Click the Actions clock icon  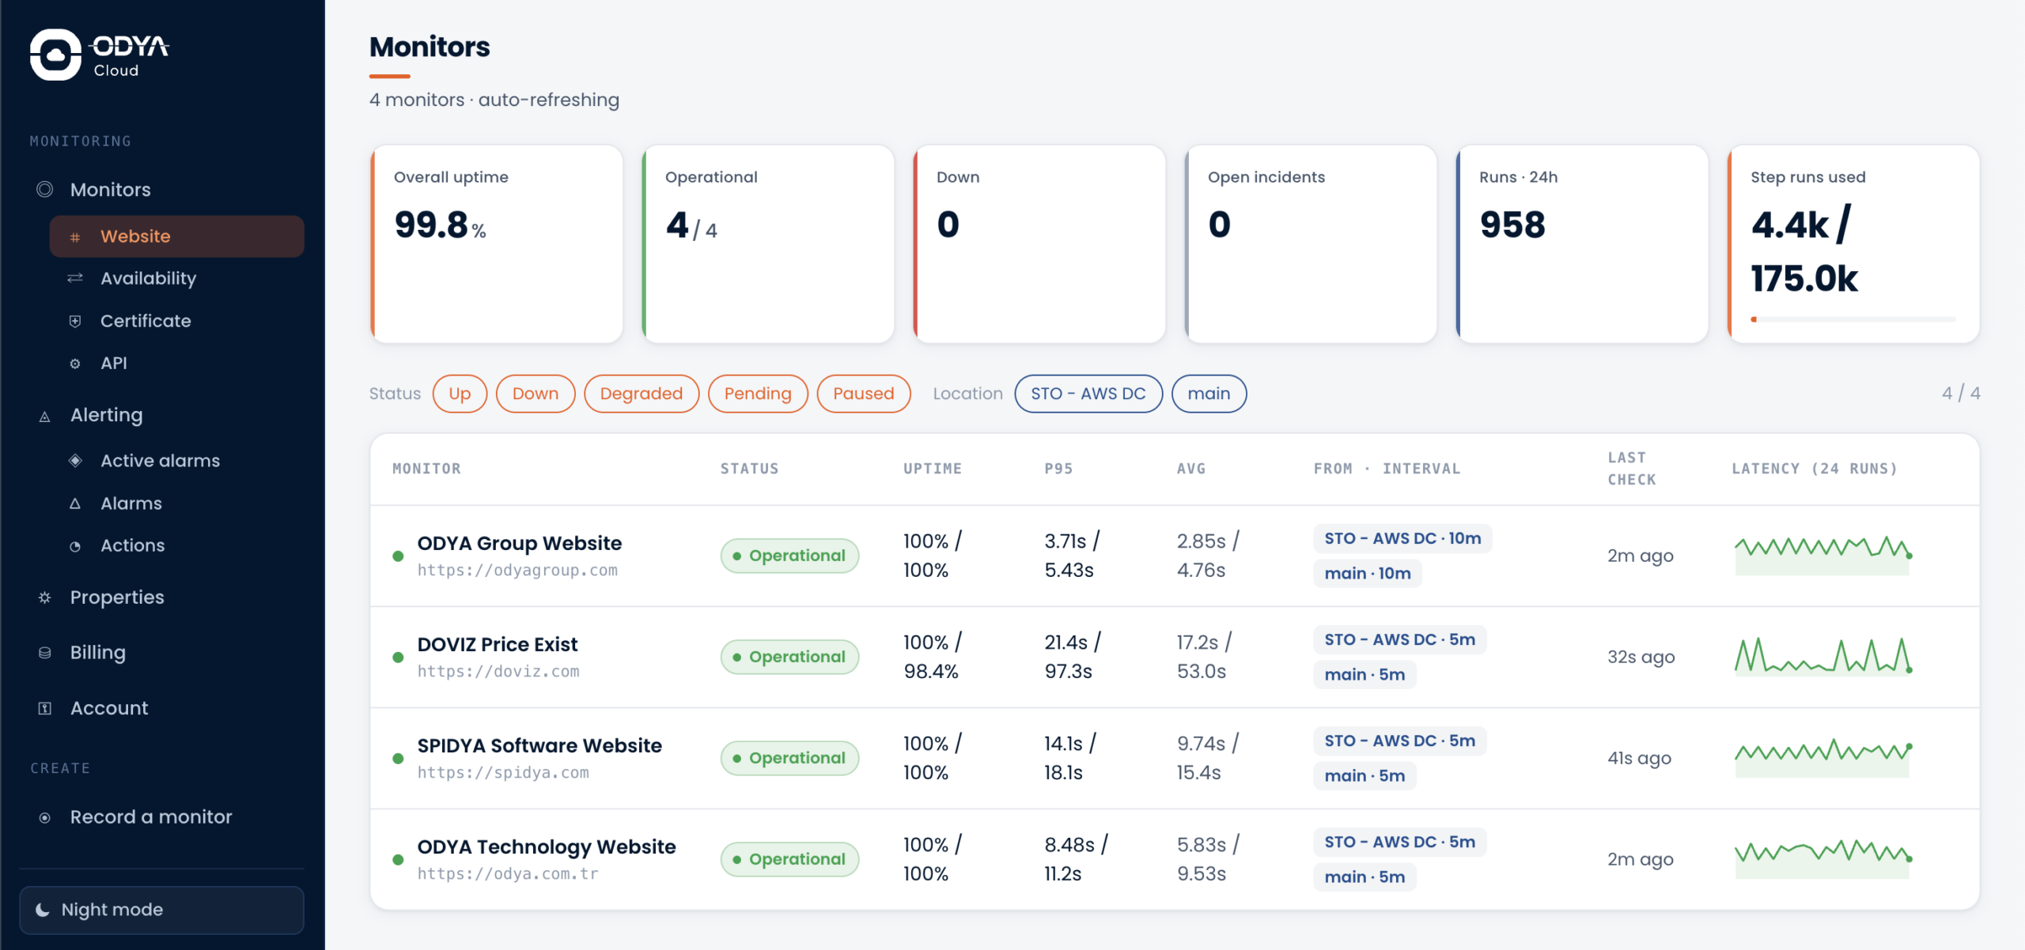click(75, 546)
